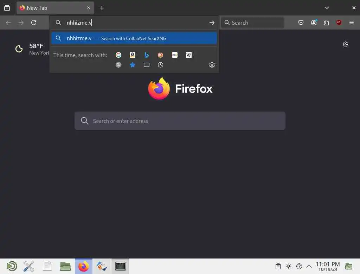Open the 58°F weather widget
The width and height of the screenshot is (360, 274).
point(32,49)
